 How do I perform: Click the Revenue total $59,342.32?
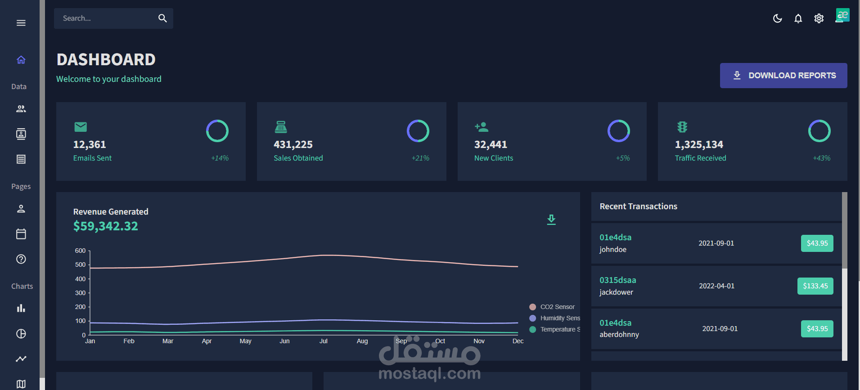click(x=106, y=226)
